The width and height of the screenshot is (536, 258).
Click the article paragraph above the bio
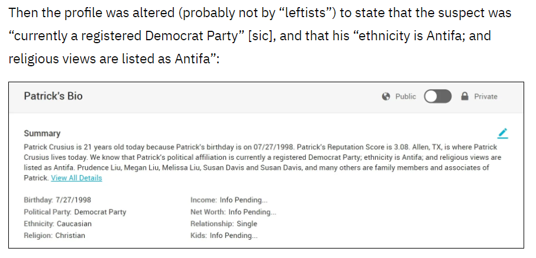pyautogui.click(x=260, y=36)
